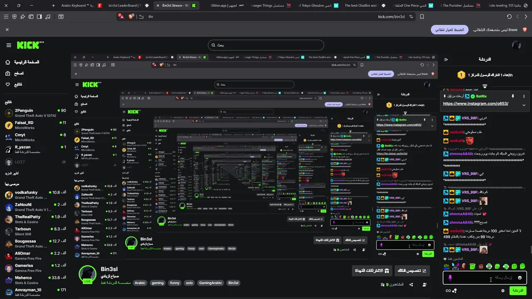Unpin the BotRix pinned message
532x299 pixels.
(x=513, y=96)
